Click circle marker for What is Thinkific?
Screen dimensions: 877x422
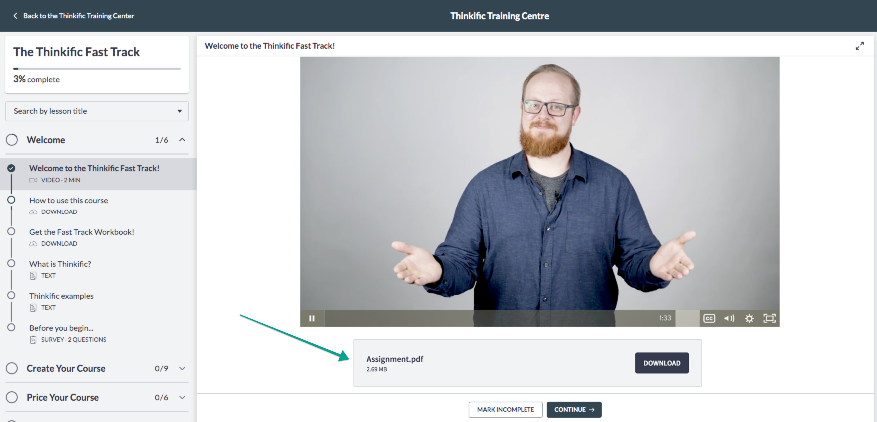click(x=11, y=263)
